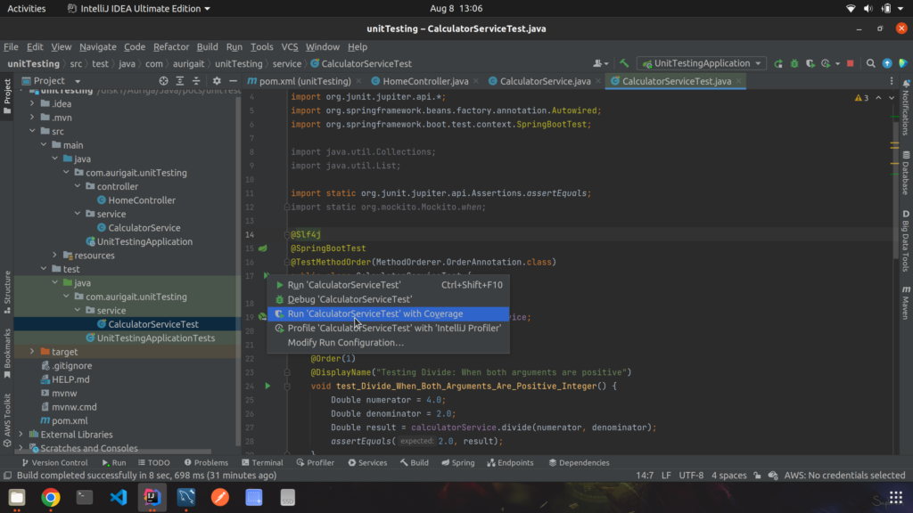This screenshot has width=913, height=513.
Task: Select CalculatorService in the project tree
Action: pos(144,228)
